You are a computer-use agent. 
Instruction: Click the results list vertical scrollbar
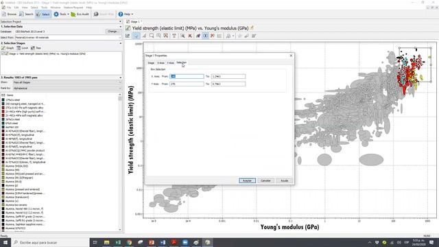[x=120, y=163]
